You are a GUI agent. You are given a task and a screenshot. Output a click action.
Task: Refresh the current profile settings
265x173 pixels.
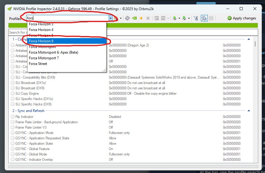(127, 18)
